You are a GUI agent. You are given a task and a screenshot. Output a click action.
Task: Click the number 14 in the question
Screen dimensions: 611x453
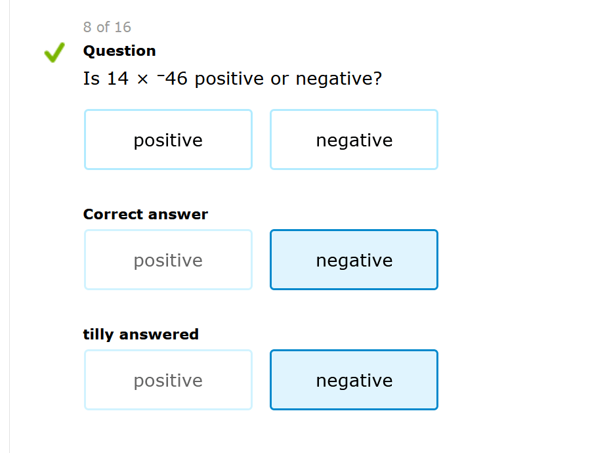[117, 79]
